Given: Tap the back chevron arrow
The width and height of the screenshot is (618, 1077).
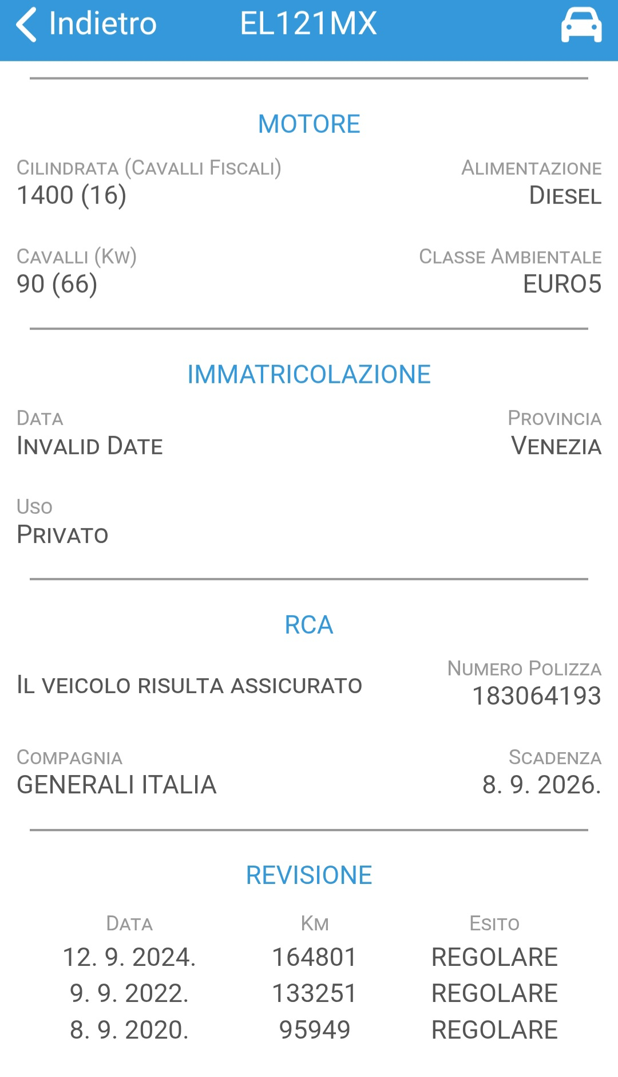Looking at the screenshot, I should click(26, 25).
